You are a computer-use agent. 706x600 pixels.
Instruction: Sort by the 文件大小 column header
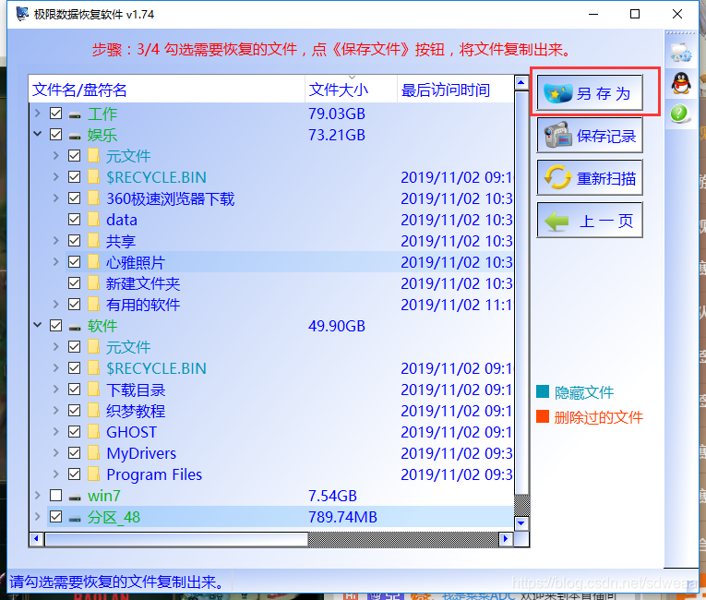pos(352,90)
